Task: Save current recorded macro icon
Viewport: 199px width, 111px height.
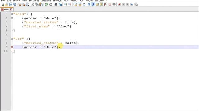Action: [136, 4]
